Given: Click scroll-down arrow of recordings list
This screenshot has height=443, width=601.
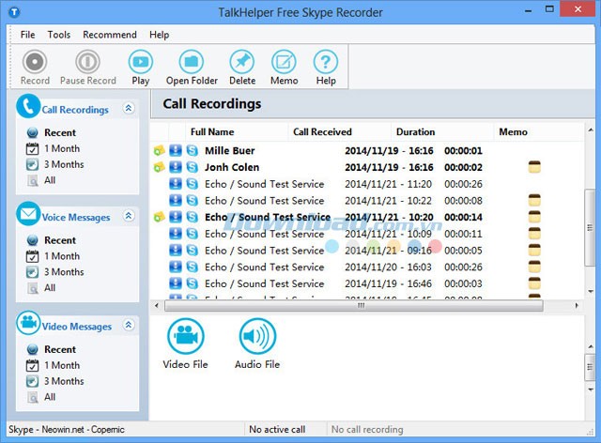Looking at the screenshot, I should [591, 292].
